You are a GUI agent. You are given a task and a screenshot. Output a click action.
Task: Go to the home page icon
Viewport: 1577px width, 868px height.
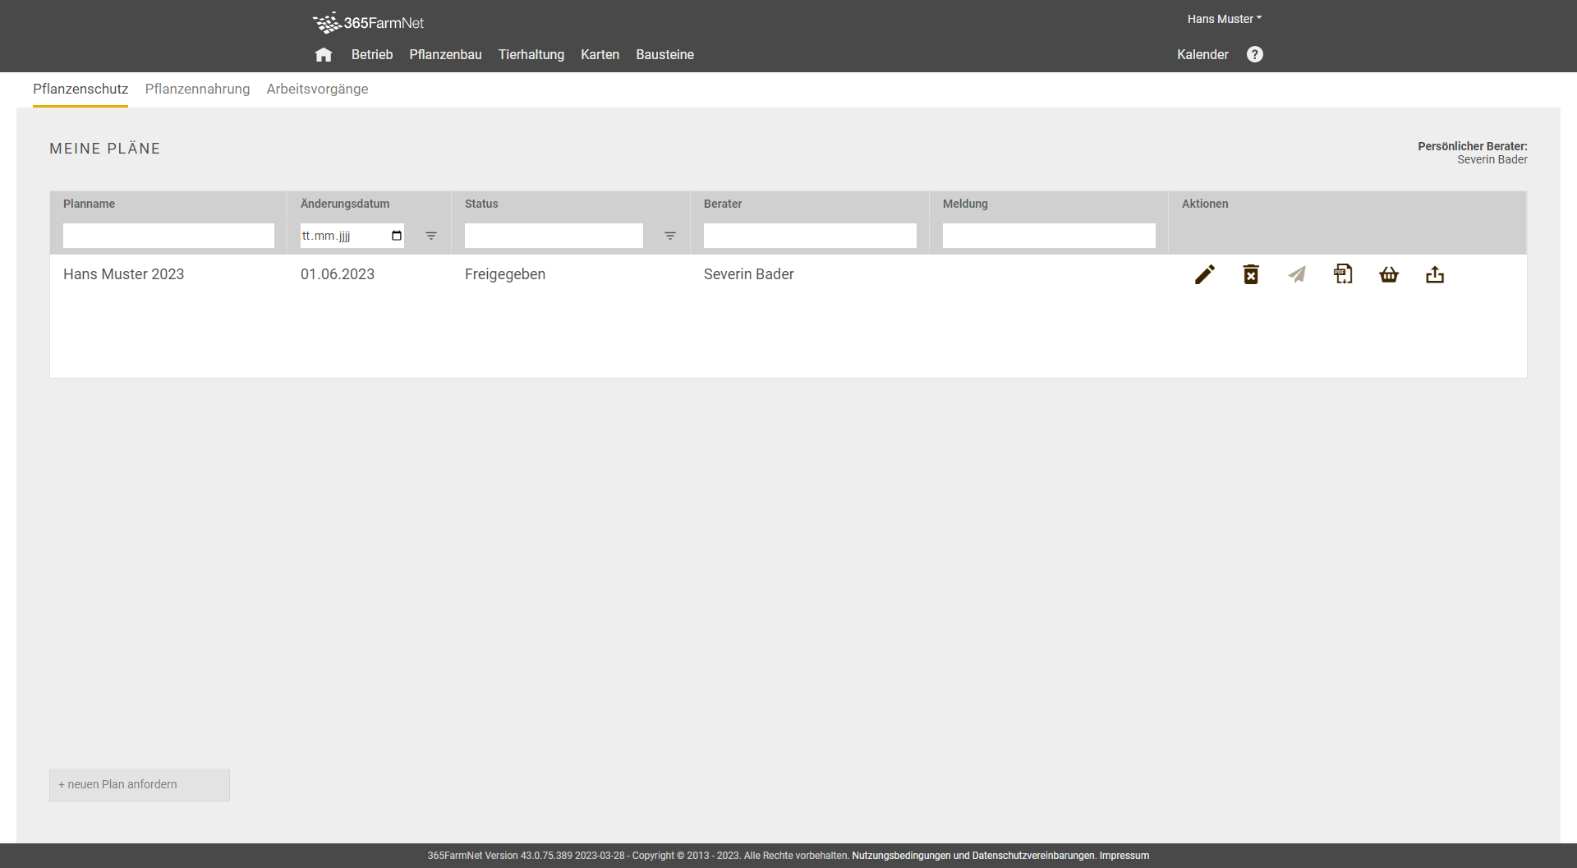(x=324, y=55)
